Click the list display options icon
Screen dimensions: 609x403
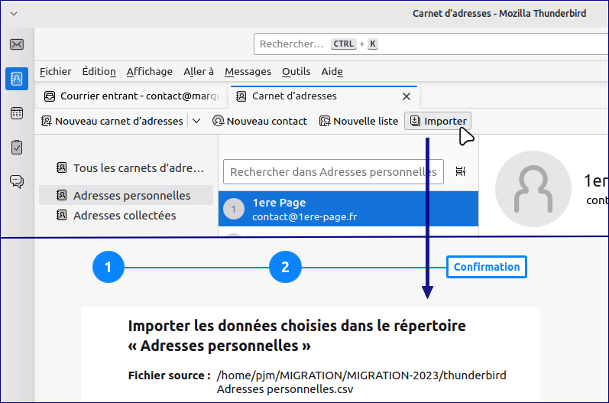point(461,171)
